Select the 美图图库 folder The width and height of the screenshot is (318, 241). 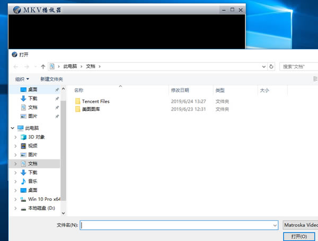(x=91, y=109)
